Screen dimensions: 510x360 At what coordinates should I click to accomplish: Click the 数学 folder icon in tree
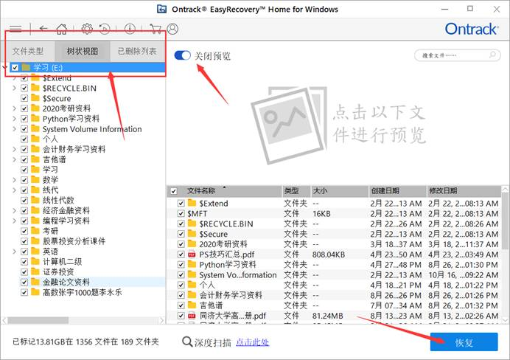[35, 180]
